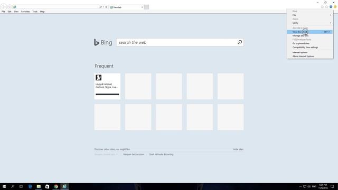Choose About Internet Explorer

(x=310, y=56)
